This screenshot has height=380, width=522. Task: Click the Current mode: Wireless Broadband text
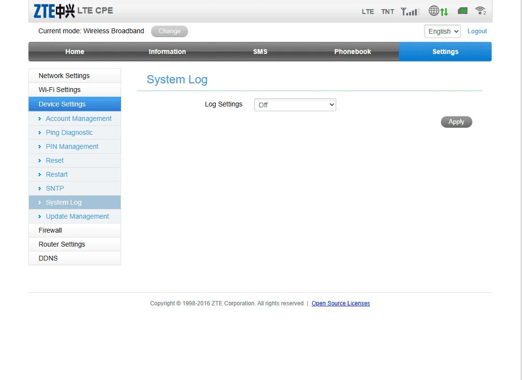click(x=91, y=31)
